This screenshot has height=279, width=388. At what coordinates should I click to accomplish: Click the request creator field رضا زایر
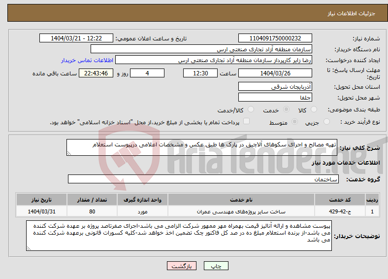click(214, 60)
